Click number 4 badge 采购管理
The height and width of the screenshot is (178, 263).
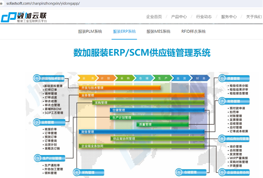[x=89, y=172]
